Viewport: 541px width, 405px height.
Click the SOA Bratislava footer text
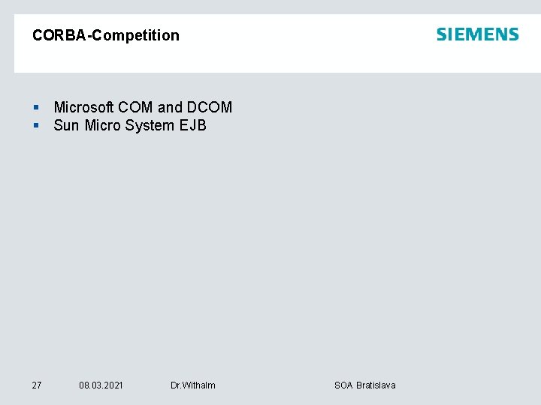pos(364,385)
